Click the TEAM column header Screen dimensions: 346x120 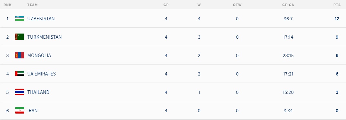(x=33, y=5)
